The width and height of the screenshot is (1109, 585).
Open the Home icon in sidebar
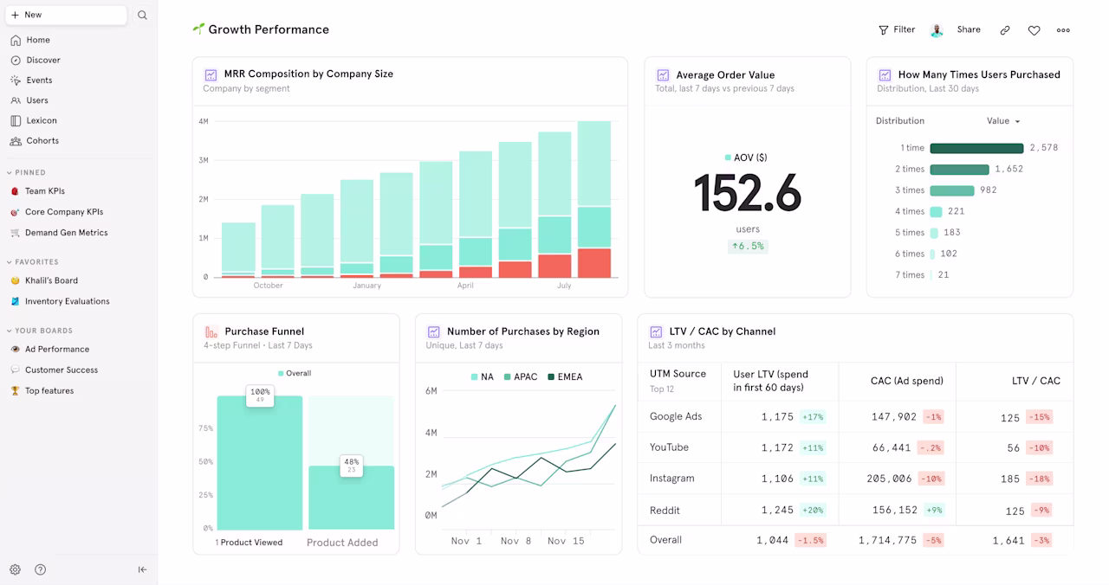coord(16,40)
